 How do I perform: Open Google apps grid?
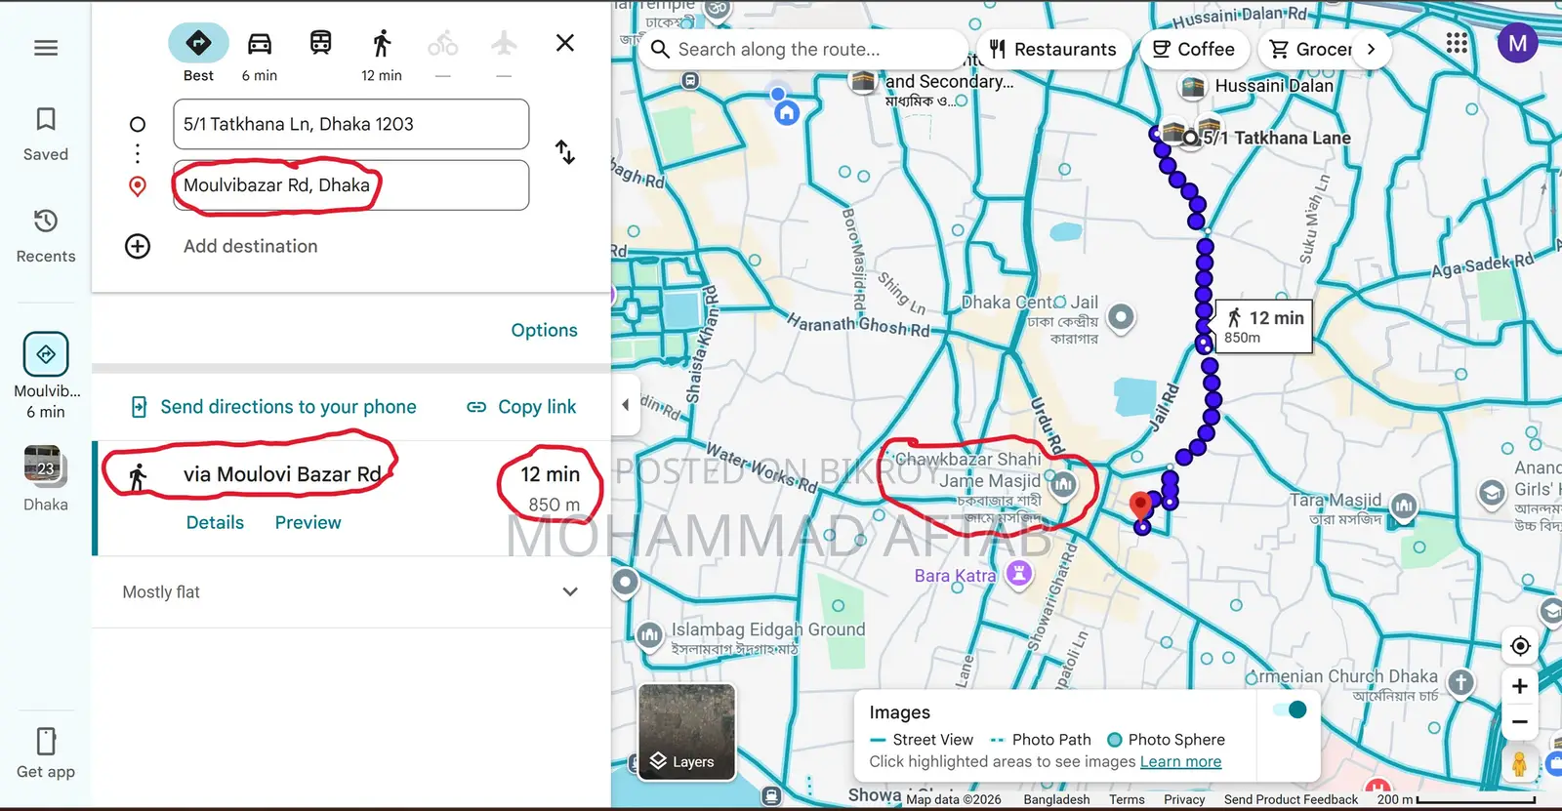1457,43
